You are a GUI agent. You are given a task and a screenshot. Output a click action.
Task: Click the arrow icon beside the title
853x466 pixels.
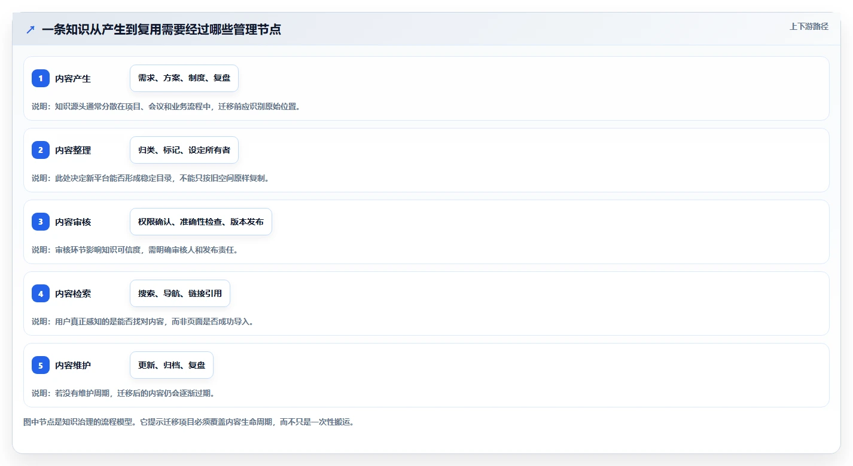31,30
